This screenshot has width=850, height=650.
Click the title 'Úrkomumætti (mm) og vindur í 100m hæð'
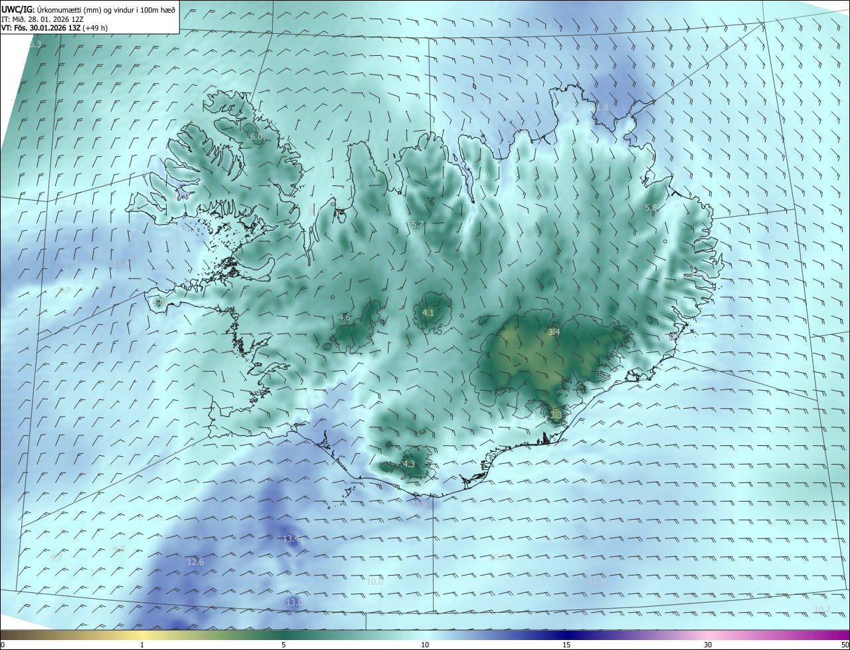coord(106,10)
